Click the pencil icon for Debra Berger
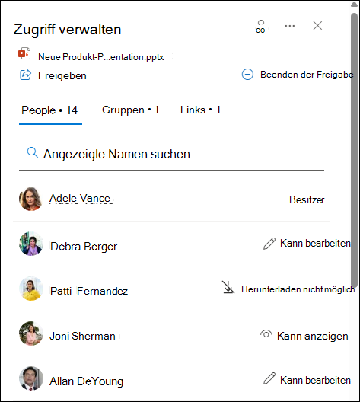Screen dimensions: 360x402 (269, 244)
